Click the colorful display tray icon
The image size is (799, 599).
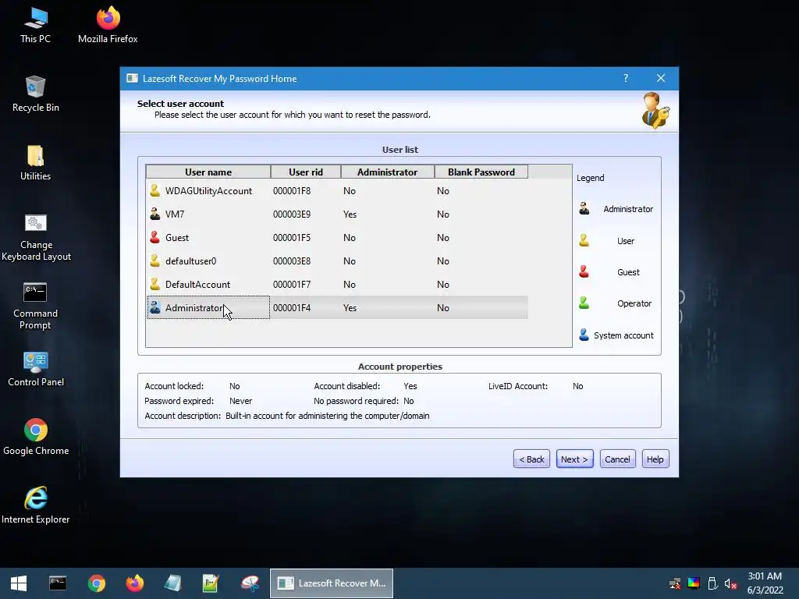[x=694, y=583]
